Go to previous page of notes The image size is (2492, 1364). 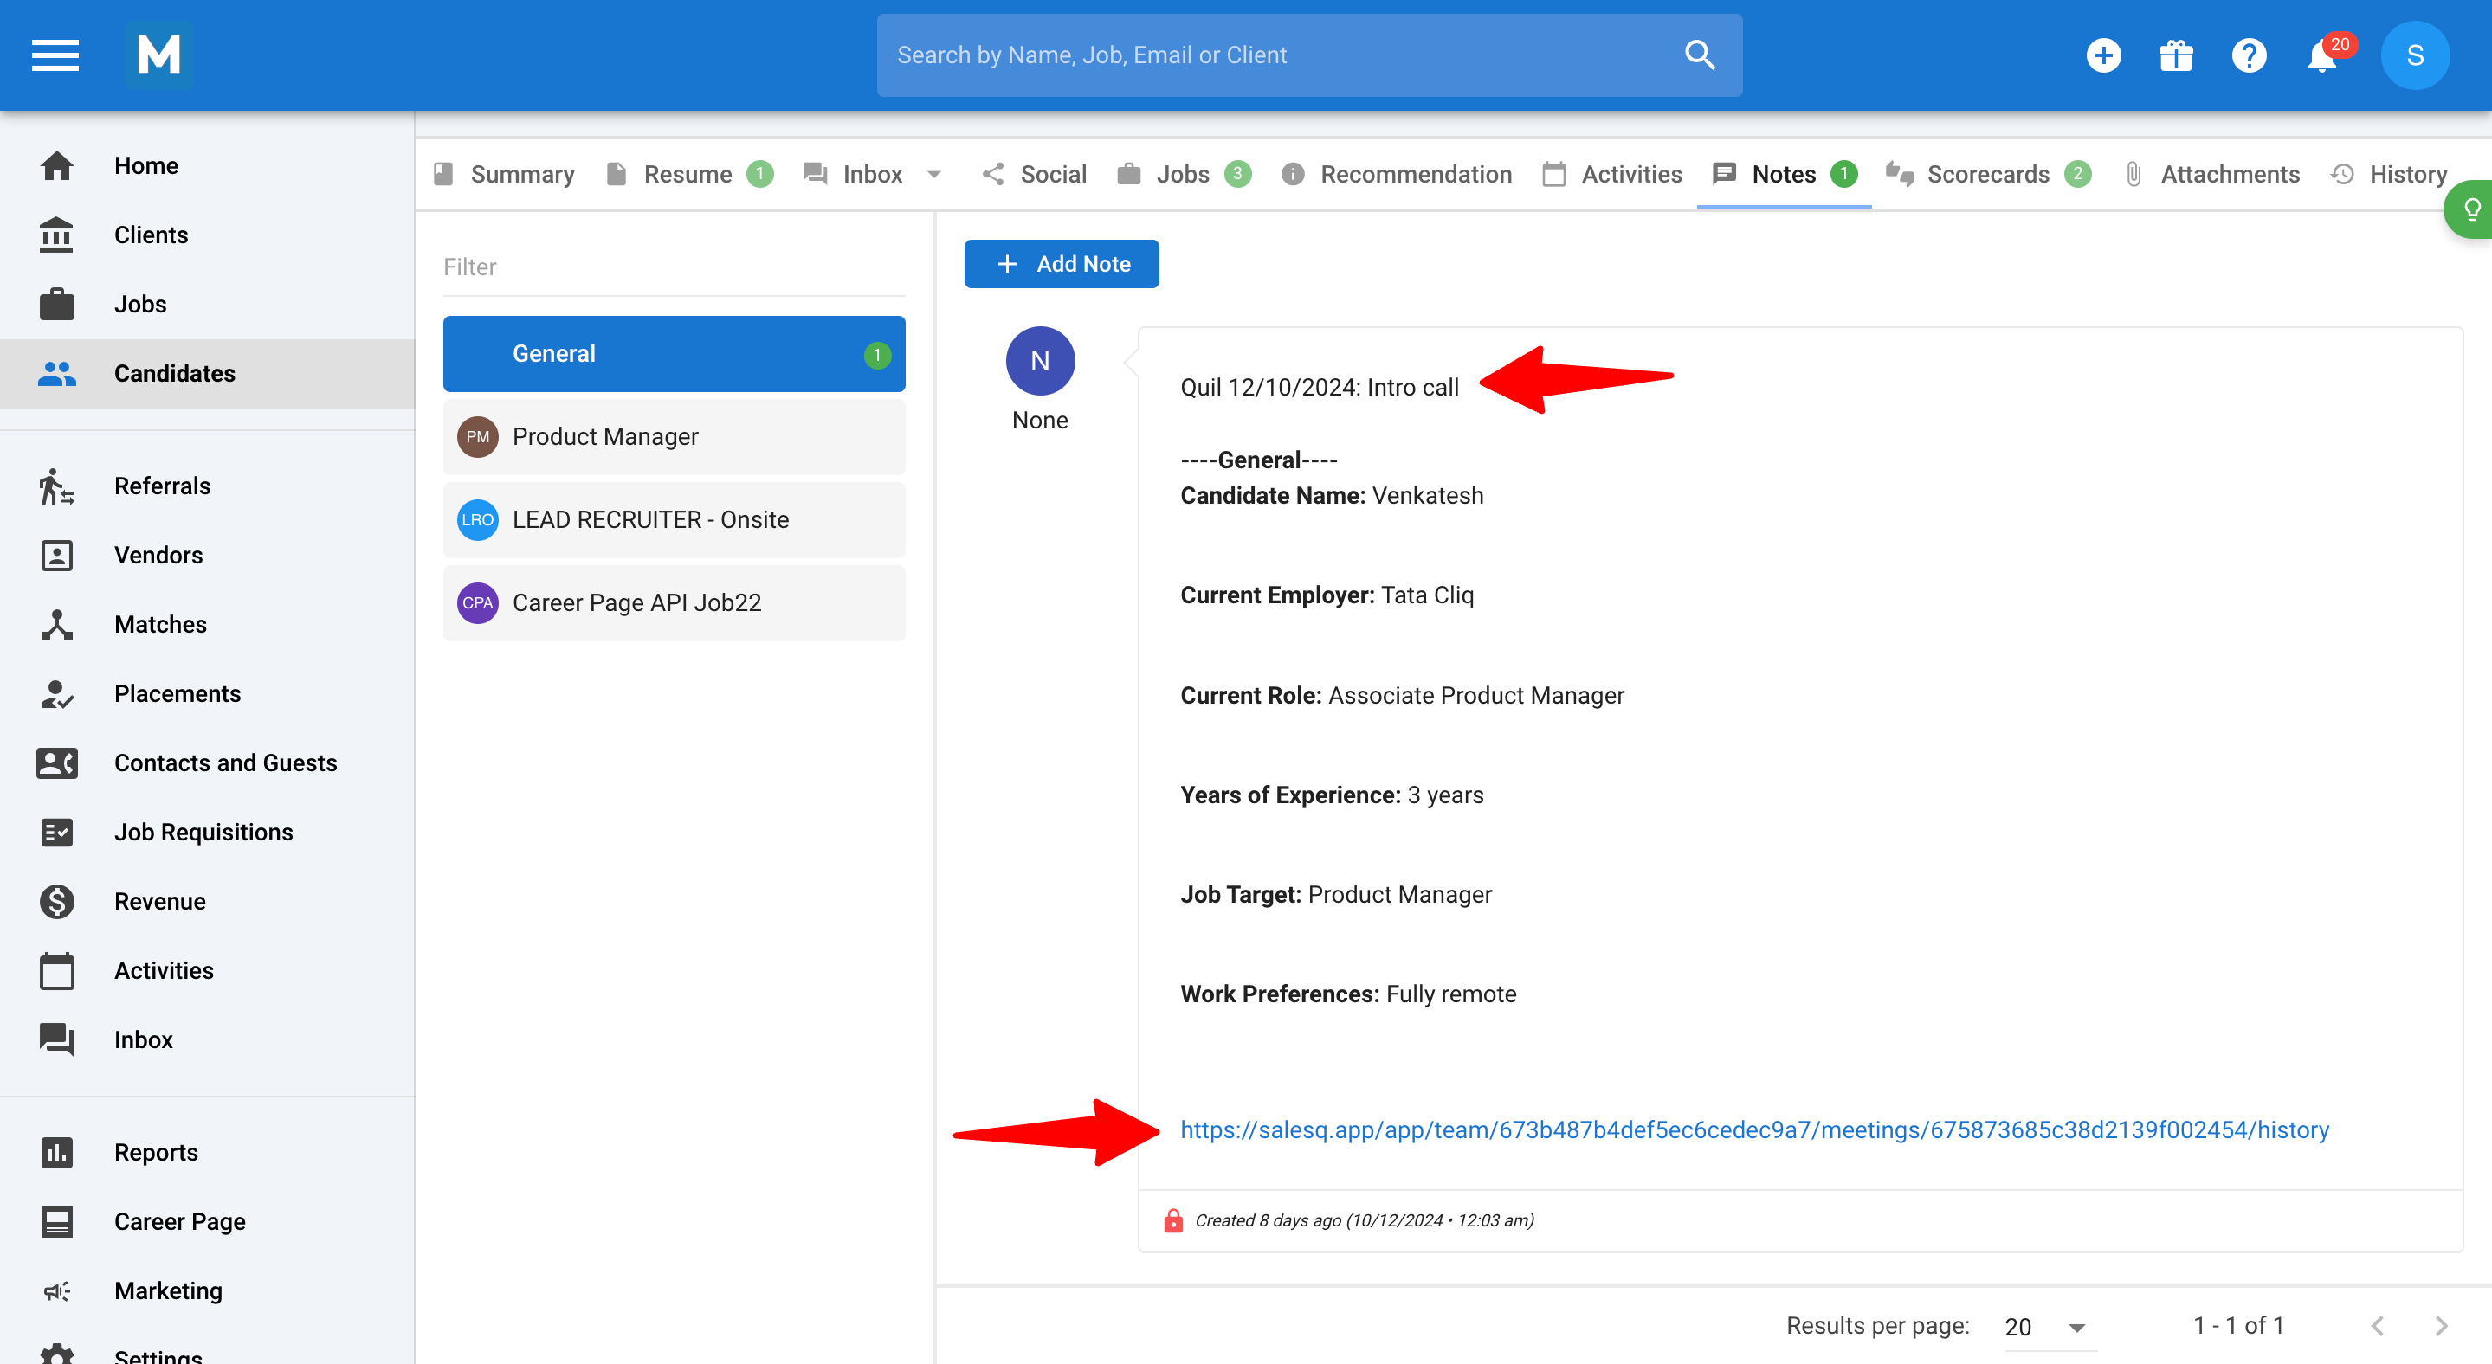pyautogui.click(x=2378, y=1325)
